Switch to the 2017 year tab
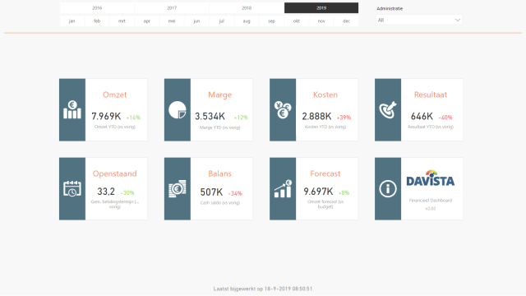This screenshot has height=296, width=526. click(x=172, y=7)
